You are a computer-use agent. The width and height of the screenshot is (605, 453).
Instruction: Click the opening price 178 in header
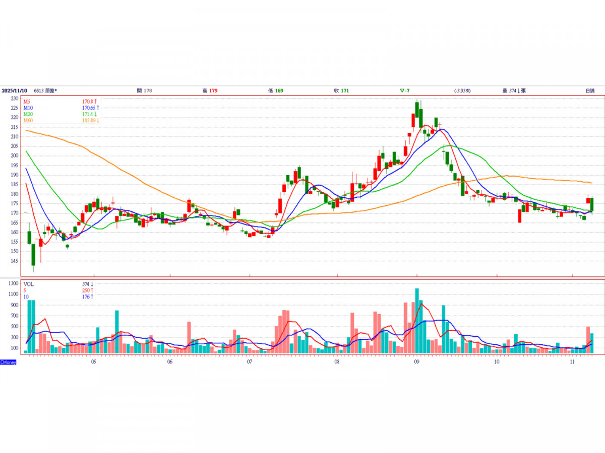click(x=147, y=91)
